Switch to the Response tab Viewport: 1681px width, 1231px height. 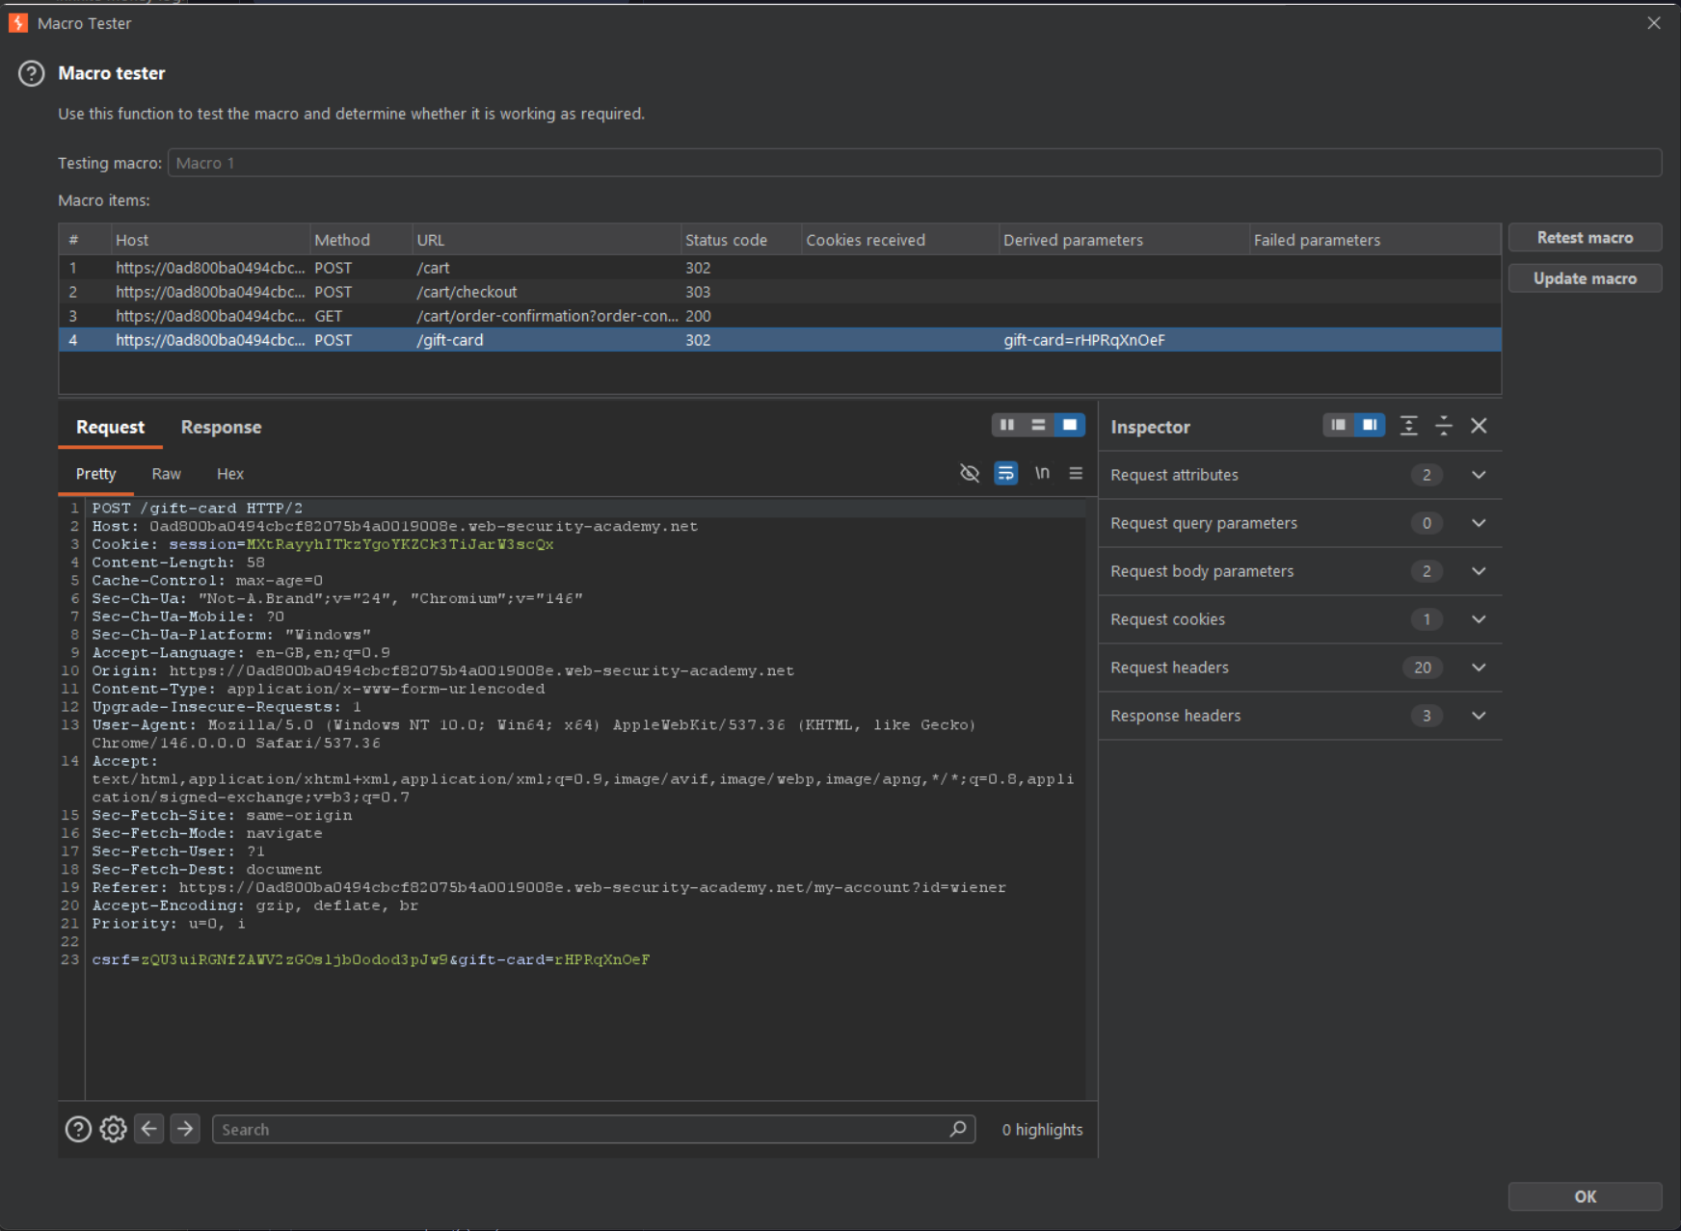point(221,427)
